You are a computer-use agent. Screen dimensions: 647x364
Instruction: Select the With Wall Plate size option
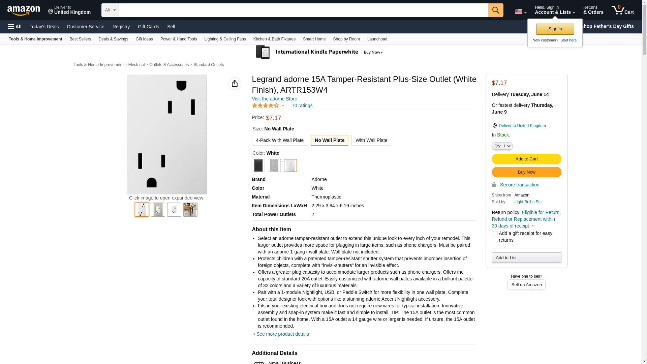click(371, 140)
